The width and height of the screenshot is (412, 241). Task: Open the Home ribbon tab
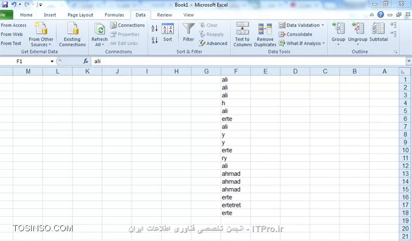[26, 15]
